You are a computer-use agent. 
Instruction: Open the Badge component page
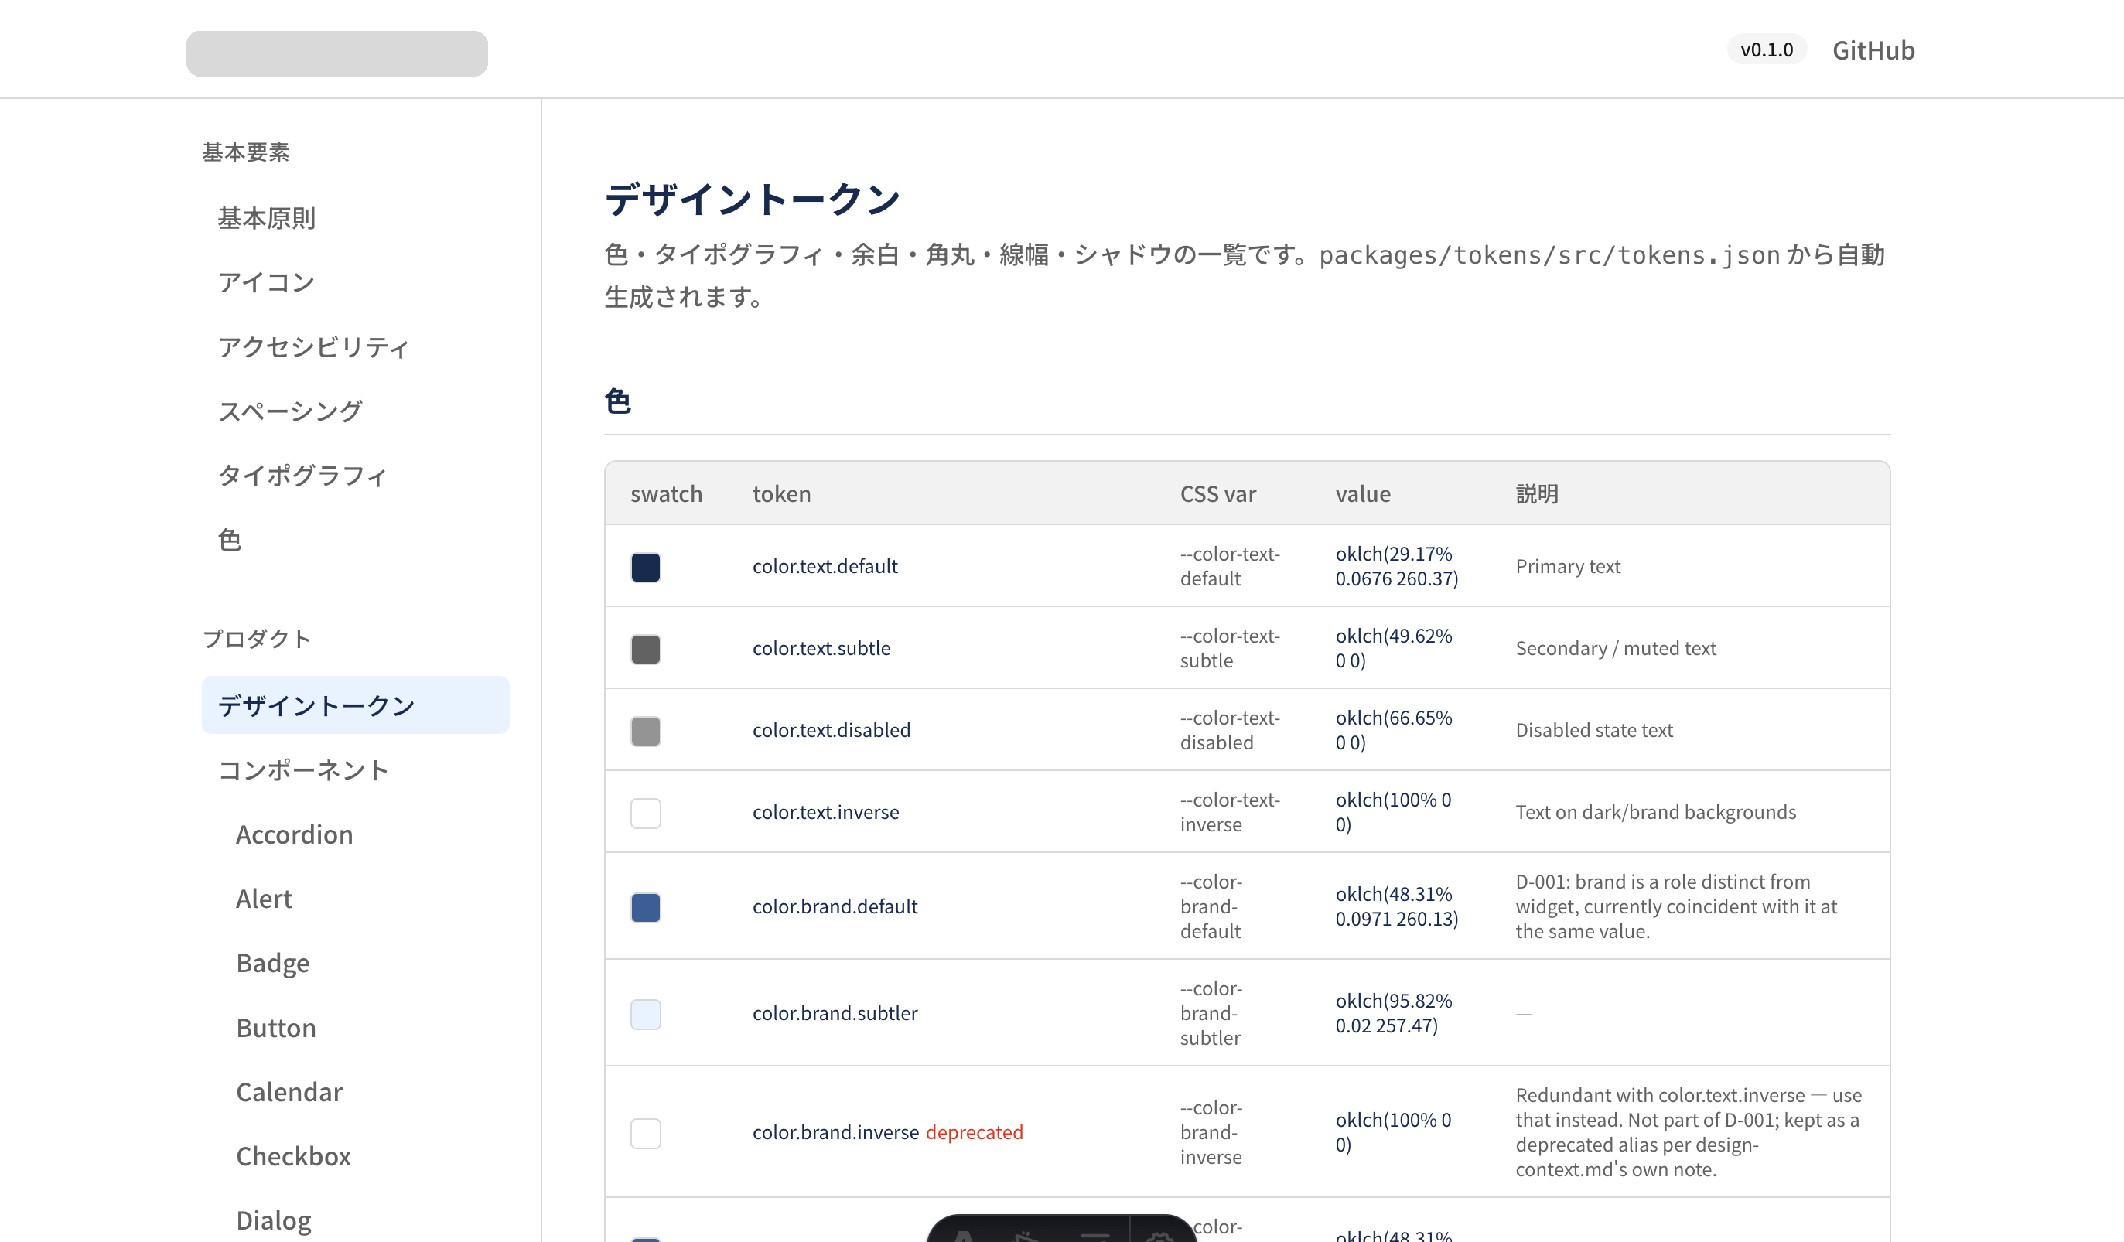(x=272, y=962)
